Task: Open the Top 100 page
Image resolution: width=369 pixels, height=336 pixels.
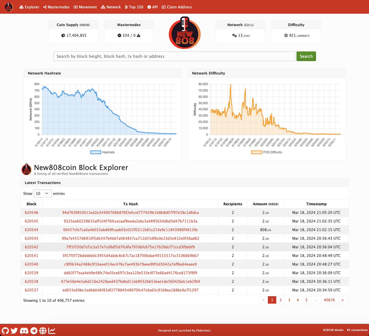Action: [x=134, y=7]
